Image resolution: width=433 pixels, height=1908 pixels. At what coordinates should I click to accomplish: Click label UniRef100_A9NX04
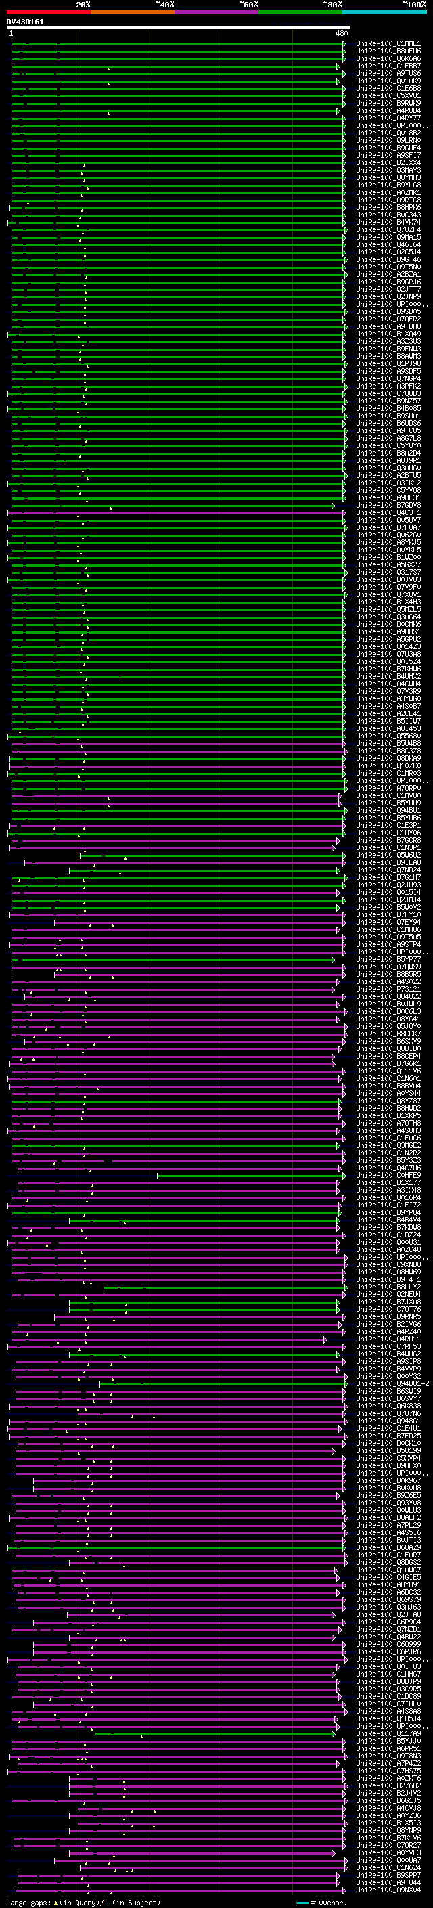[388, 1890]
